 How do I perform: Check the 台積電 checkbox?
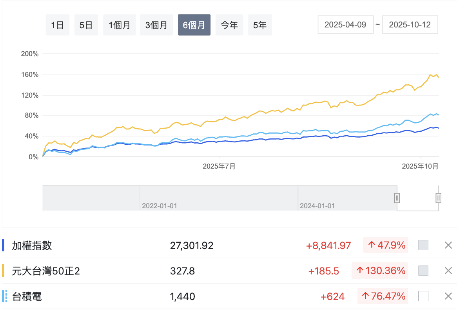[x=423, y=296]
